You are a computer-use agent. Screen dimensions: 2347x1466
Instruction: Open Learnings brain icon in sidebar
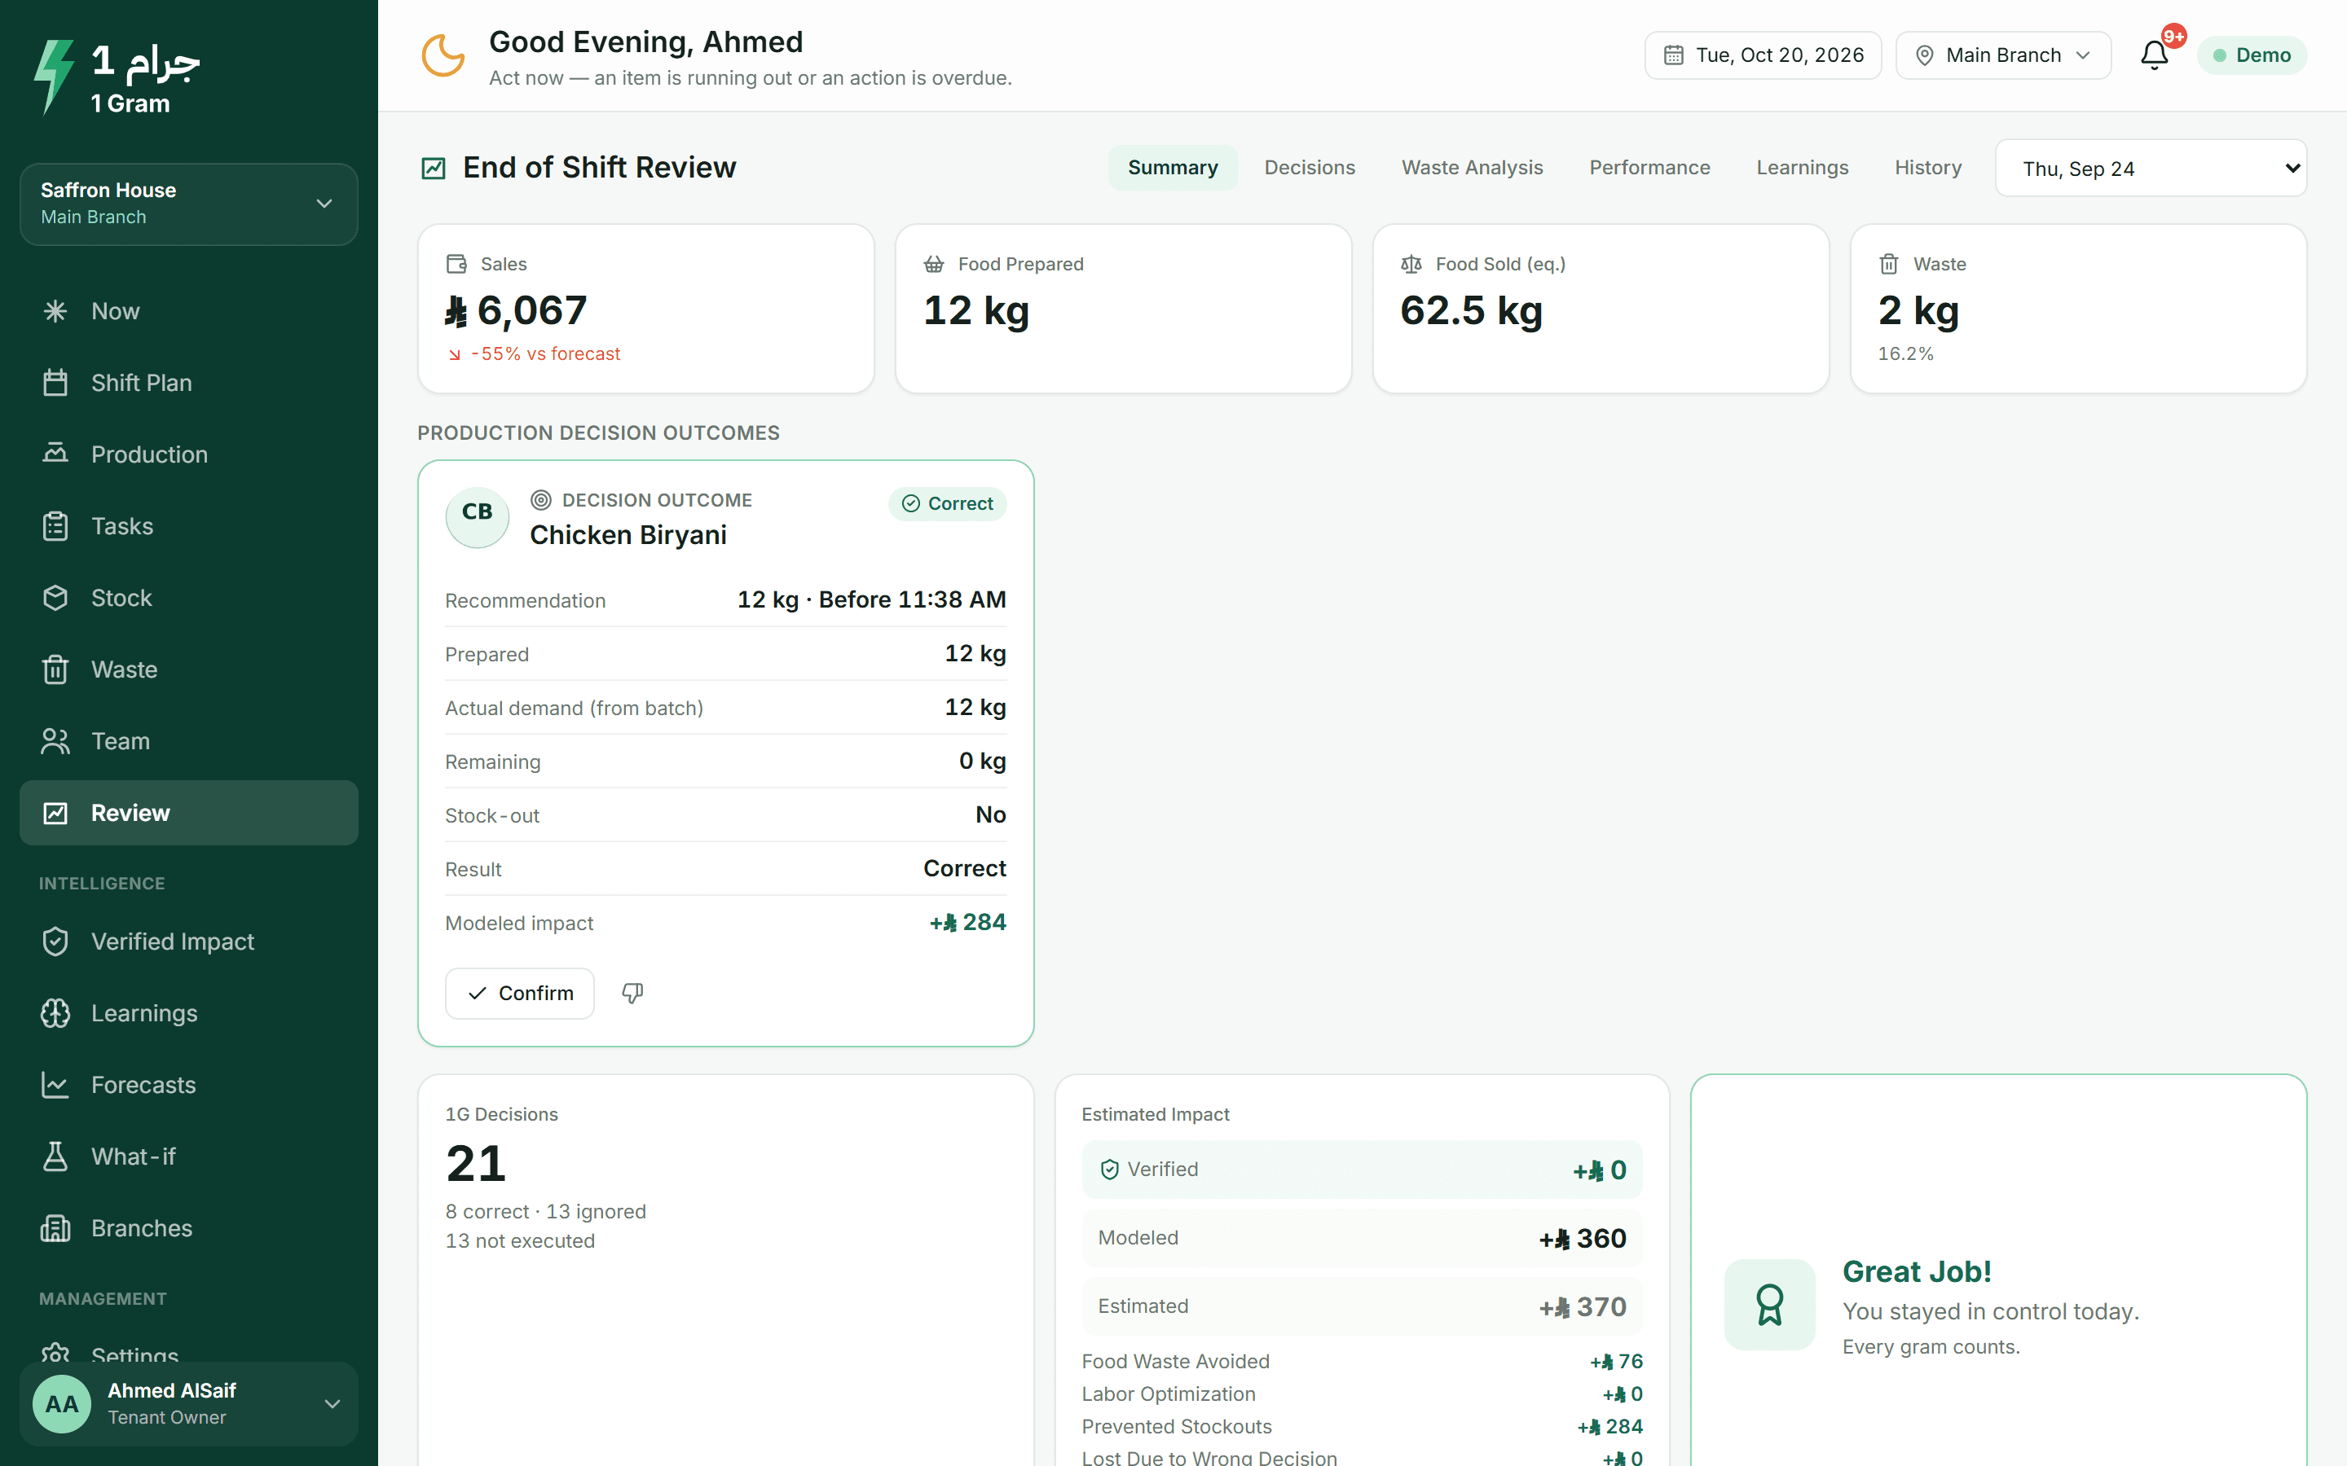tap(55, 1013)
